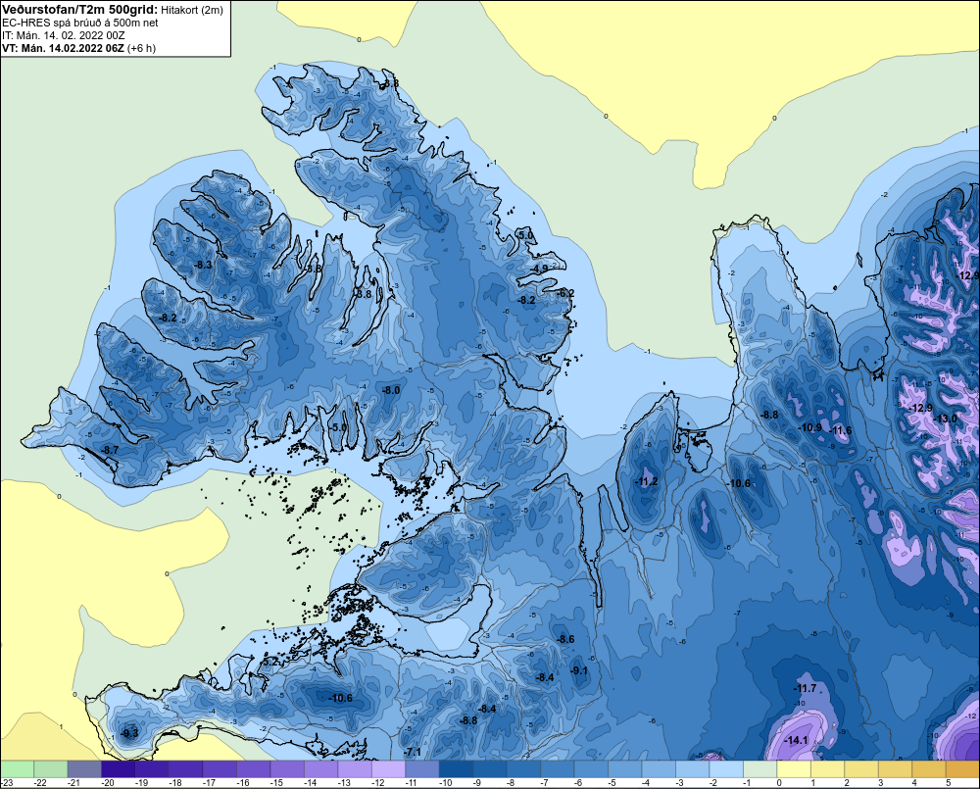Click the '-23' legend scale label
The image size is (980, 789).
coord(7,783)
